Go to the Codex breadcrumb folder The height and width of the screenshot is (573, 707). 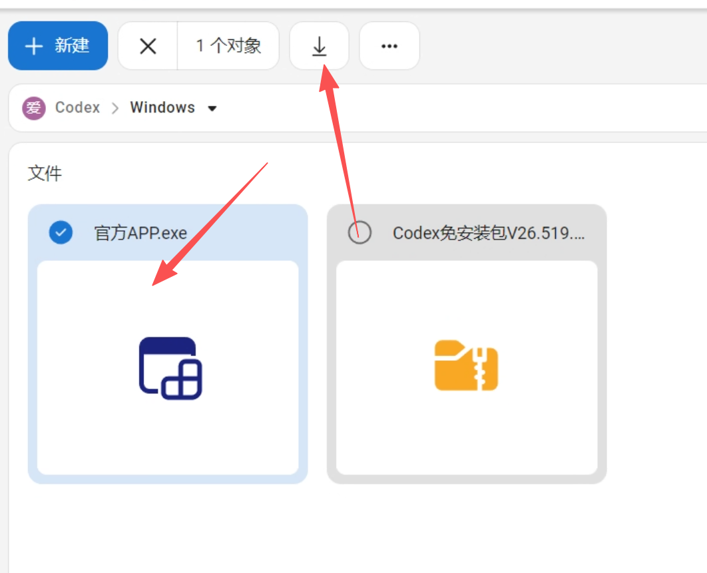point(77,108)
